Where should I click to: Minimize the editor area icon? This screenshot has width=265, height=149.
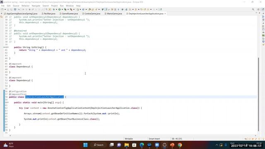[x=256, y=13]
